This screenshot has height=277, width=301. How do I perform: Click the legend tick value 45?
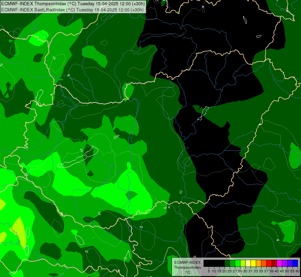(282, 271)
